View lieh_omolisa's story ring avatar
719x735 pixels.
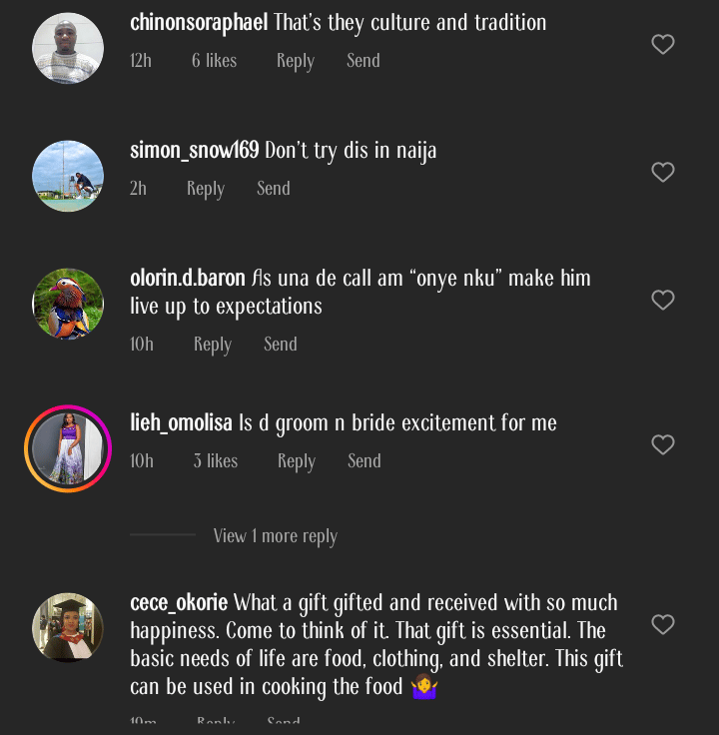[x=68, y=448]
